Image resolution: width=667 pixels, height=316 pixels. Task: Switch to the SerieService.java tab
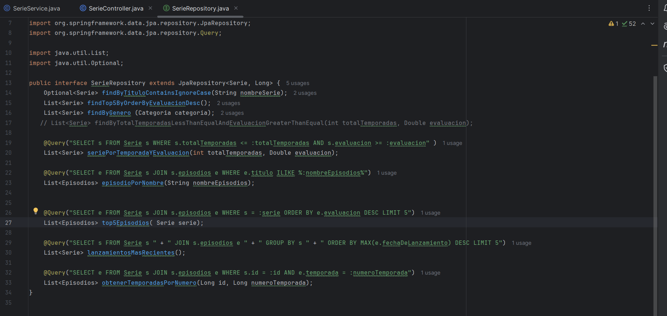[x=32, y=8]
